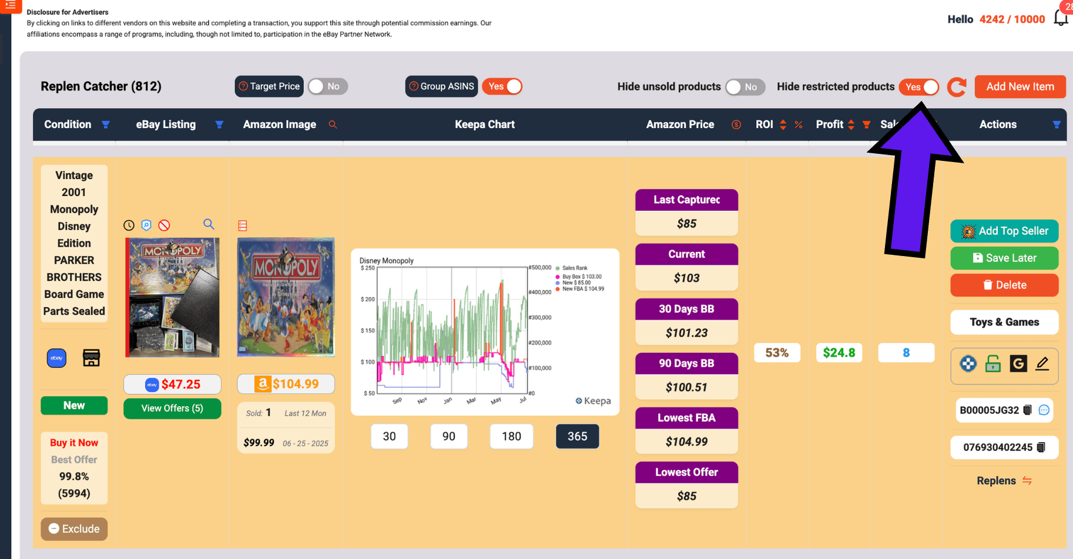Click the Buy it Now label
Image resolution: width=1073 pixels, height=559 pixels.
point(74,443)
